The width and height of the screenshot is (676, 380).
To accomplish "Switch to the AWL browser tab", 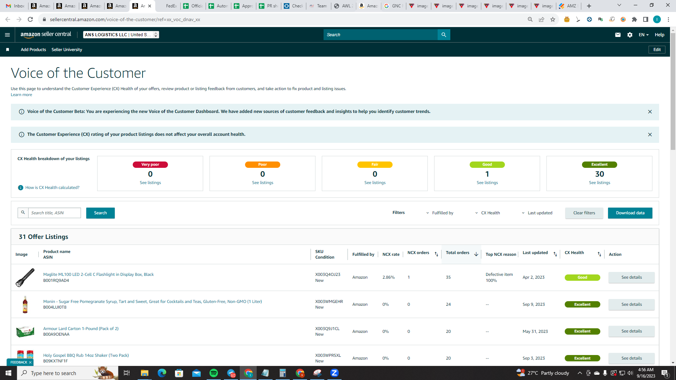I will click(x=344, y=6).
